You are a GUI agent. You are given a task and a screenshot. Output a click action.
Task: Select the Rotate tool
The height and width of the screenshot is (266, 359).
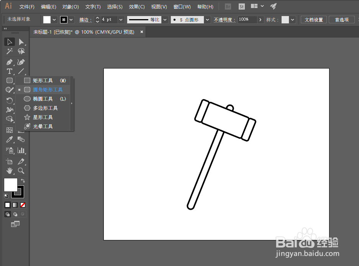point(10,101)
